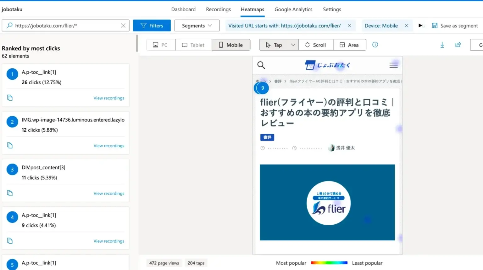Open the hamburger menu in page preview
This screenshot has width=483, height=270.
click(393, 65)
